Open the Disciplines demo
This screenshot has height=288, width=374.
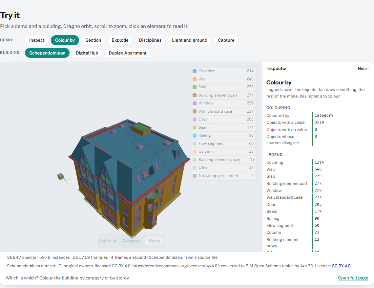pyautogui.click(x=150, y=40)
